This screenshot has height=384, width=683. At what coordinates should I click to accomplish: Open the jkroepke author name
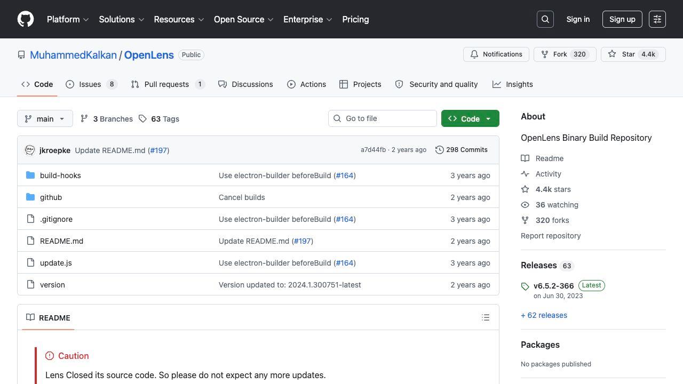(55, 150)
